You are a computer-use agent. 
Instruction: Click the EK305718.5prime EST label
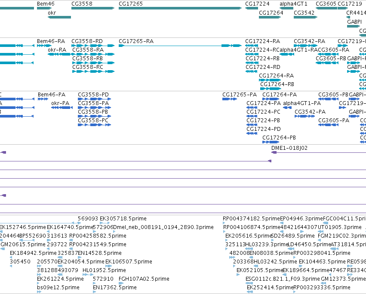coord(123,219)
